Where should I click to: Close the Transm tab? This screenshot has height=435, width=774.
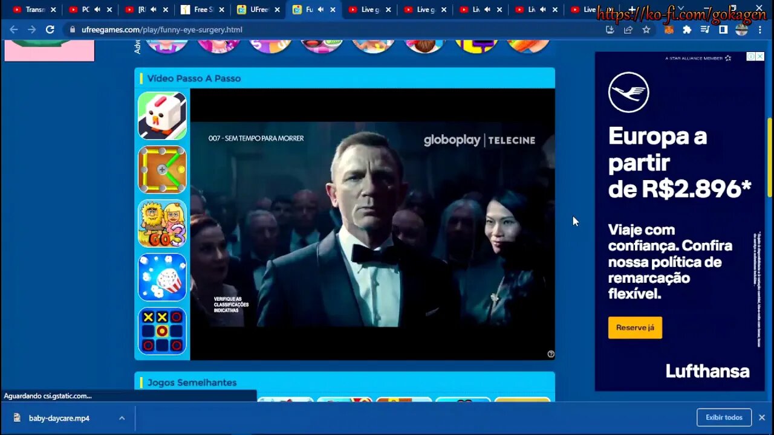click(x=53, y=10)
